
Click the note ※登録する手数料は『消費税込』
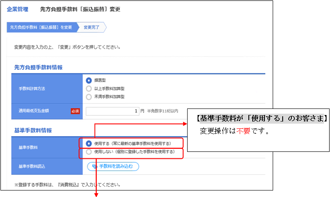(x=67, y=185)
